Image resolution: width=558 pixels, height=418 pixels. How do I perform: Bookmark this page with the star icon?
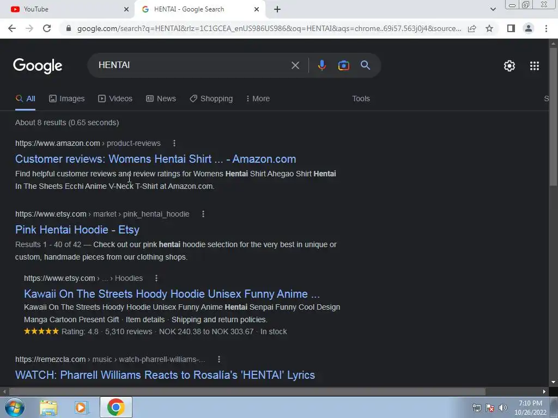coord(489,28)
